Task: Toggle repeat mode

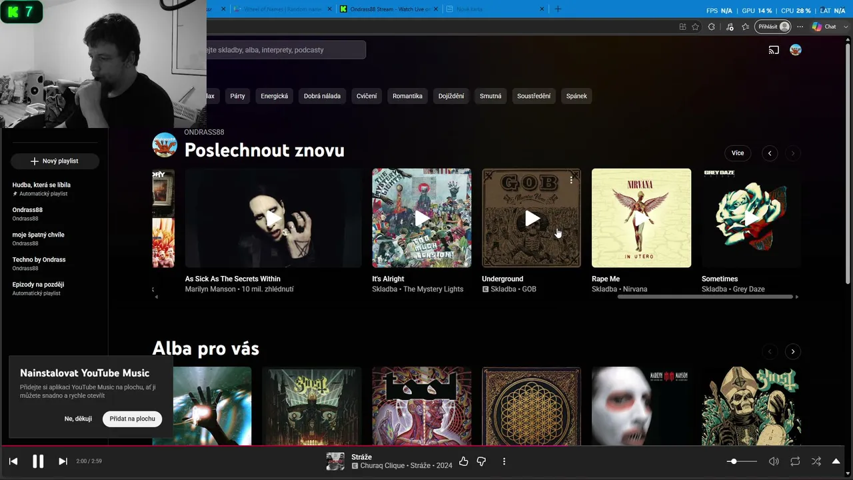Action: (795, 461)
